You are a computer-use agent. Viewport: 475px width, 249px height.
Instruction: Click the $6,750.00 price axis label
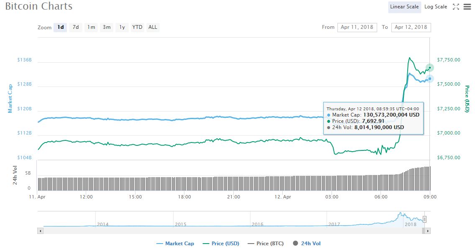pyautogui.click(x=448, y=158)
